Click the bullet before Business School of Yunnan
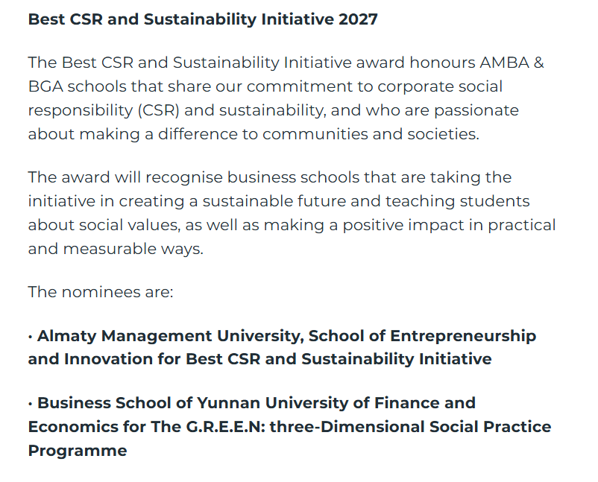Screen dimensions: 598x482 point(30,404)
